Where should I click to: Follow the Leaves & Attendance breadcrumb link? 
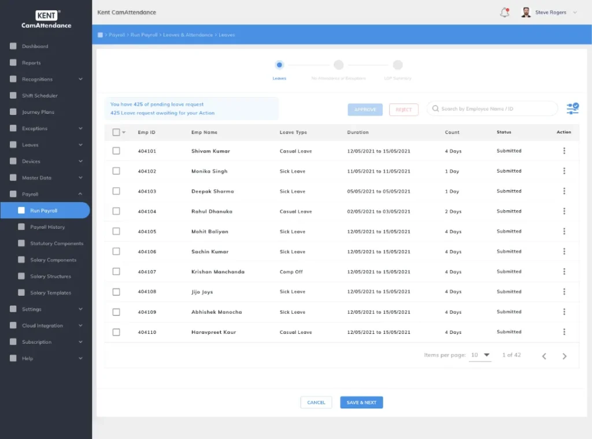[188, 35]
